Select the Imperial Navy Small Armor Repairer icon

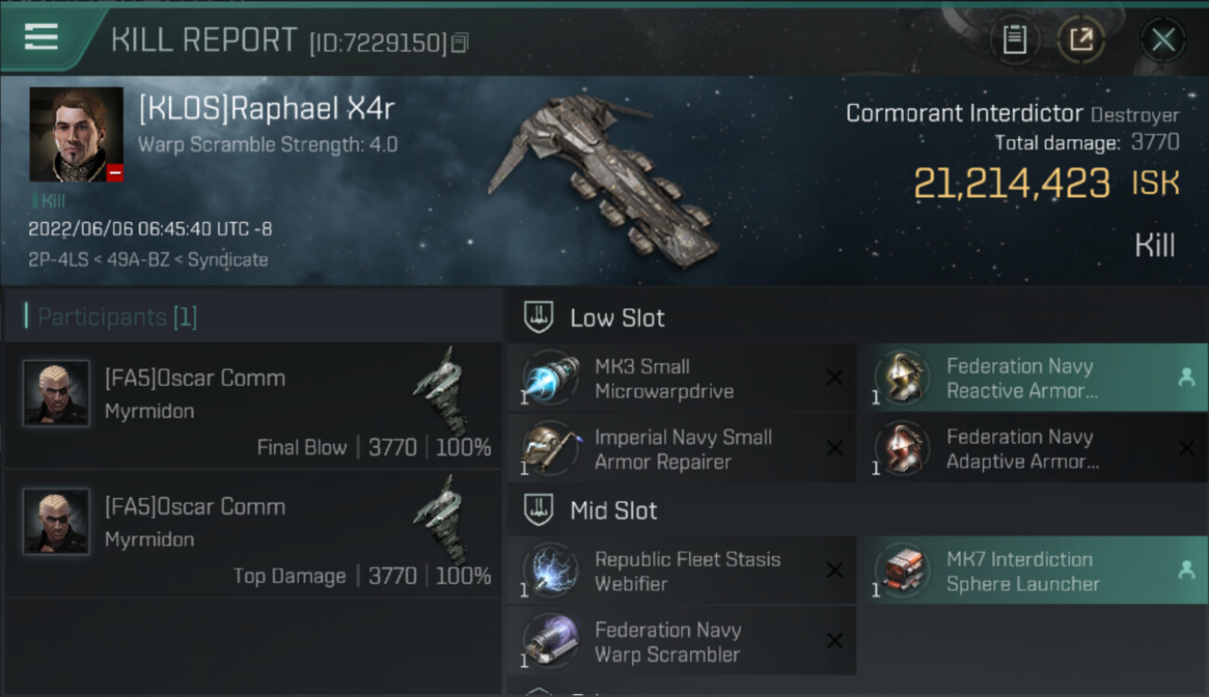pyautogui.click(x=551, y=449)
